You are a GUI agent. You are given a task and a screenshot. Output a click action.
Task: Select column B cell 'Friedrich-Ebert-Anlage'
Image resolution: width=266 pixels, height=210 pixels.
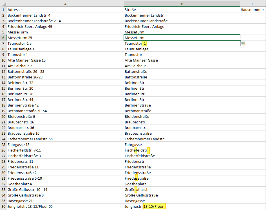182,26
